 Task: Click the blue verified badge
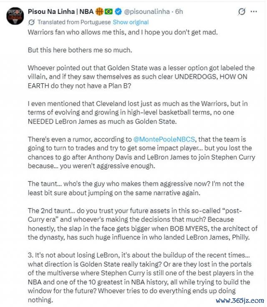pos(118,12)
